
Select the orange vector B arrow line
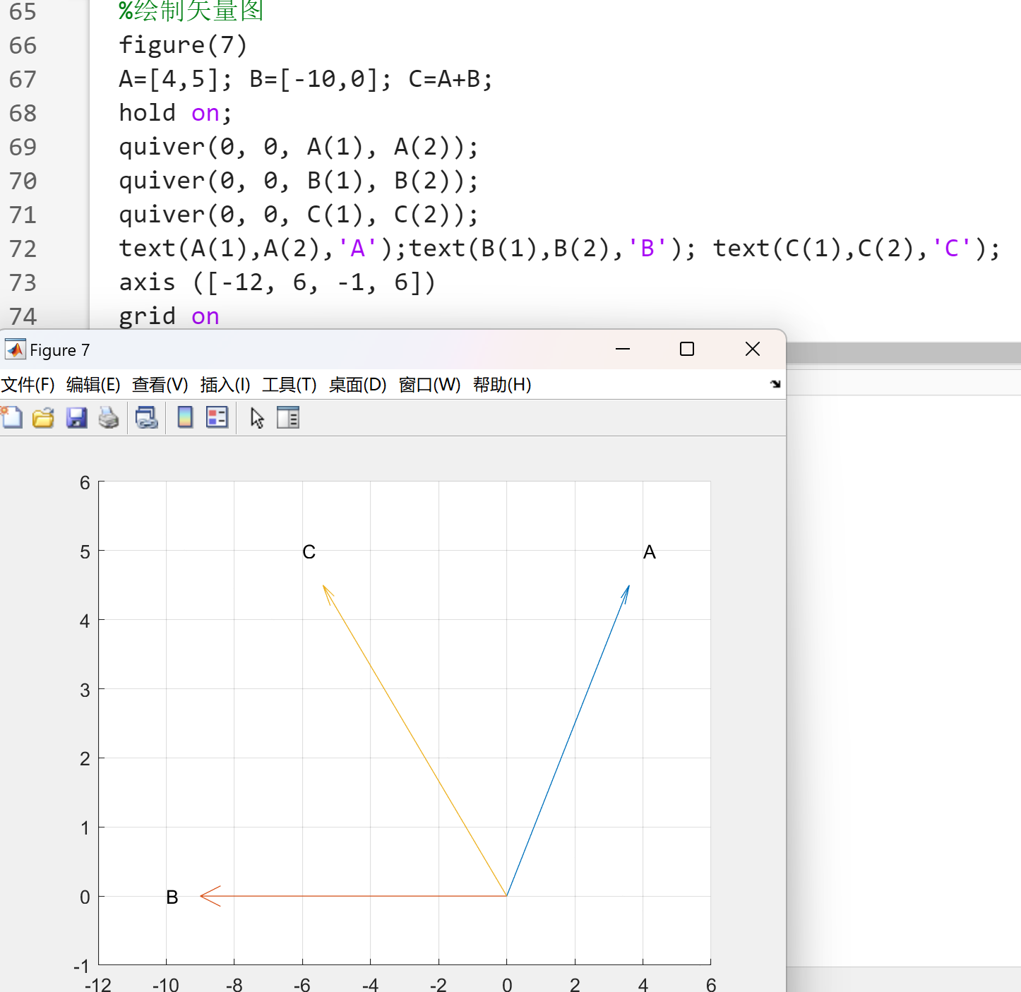point(353,896)
